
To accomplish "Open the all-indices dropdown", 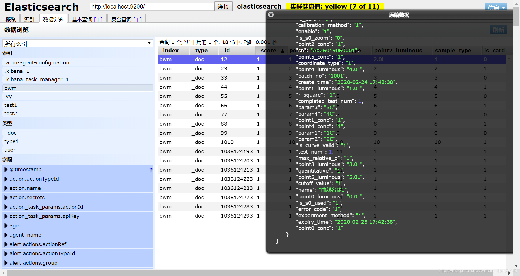I will (78, 43).
